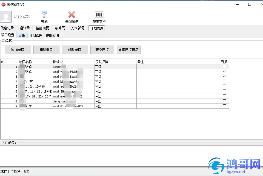The width and height of the screenshot is (263, 176).
Task: Select the 三级 cell in row 1
Action: [116, 67]
